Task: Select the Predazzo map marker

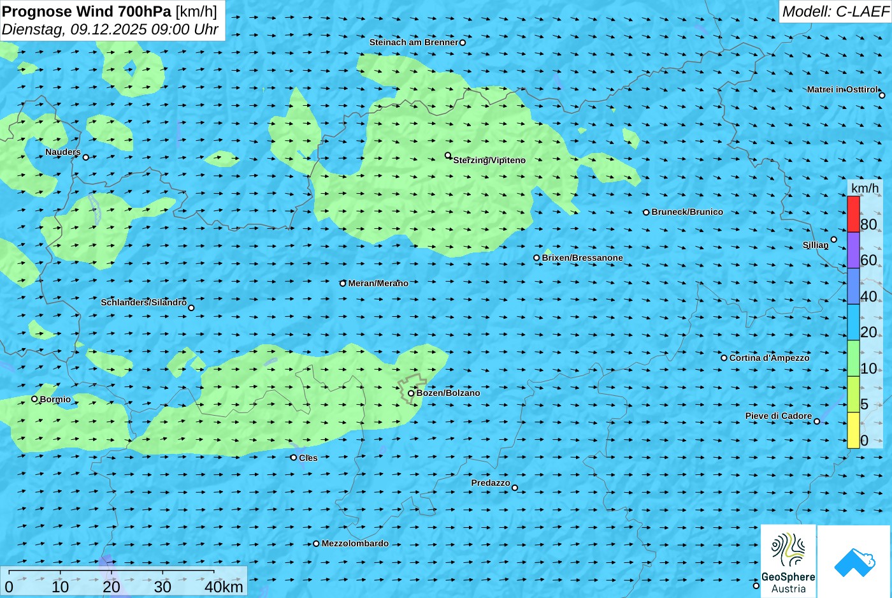Action: coord(515,488)
